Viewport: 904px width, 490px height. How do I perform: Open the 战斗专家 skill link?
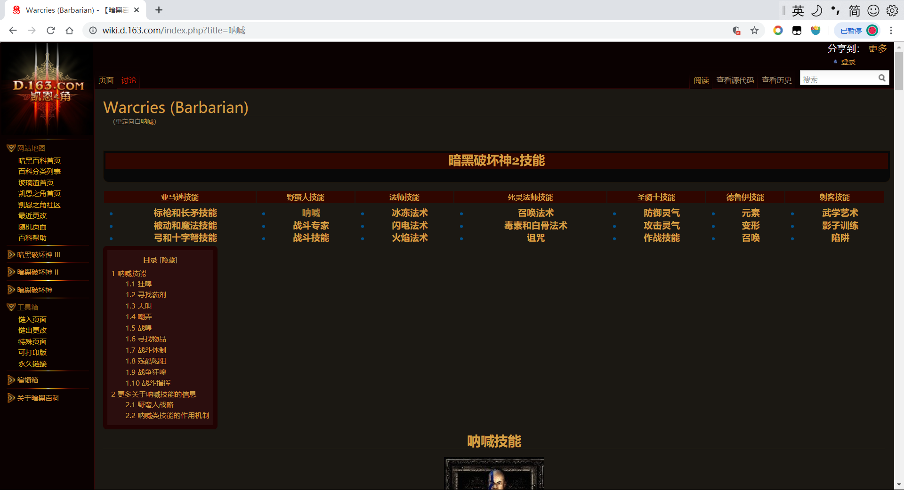[x=311, y=226]
